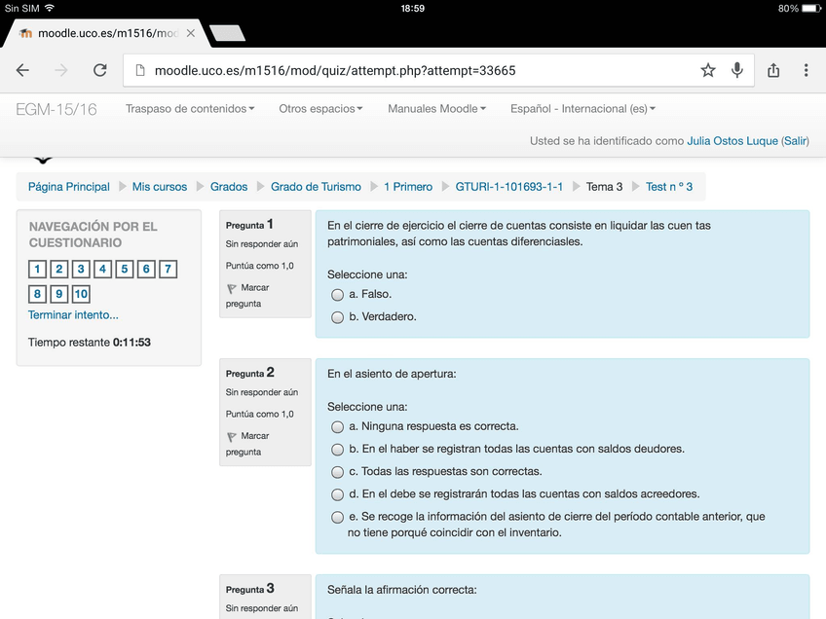Viewport: 826px width, 619px height.
Task: Open Julia Ostos Luque profile link
Action: click(x=732, y=141)
